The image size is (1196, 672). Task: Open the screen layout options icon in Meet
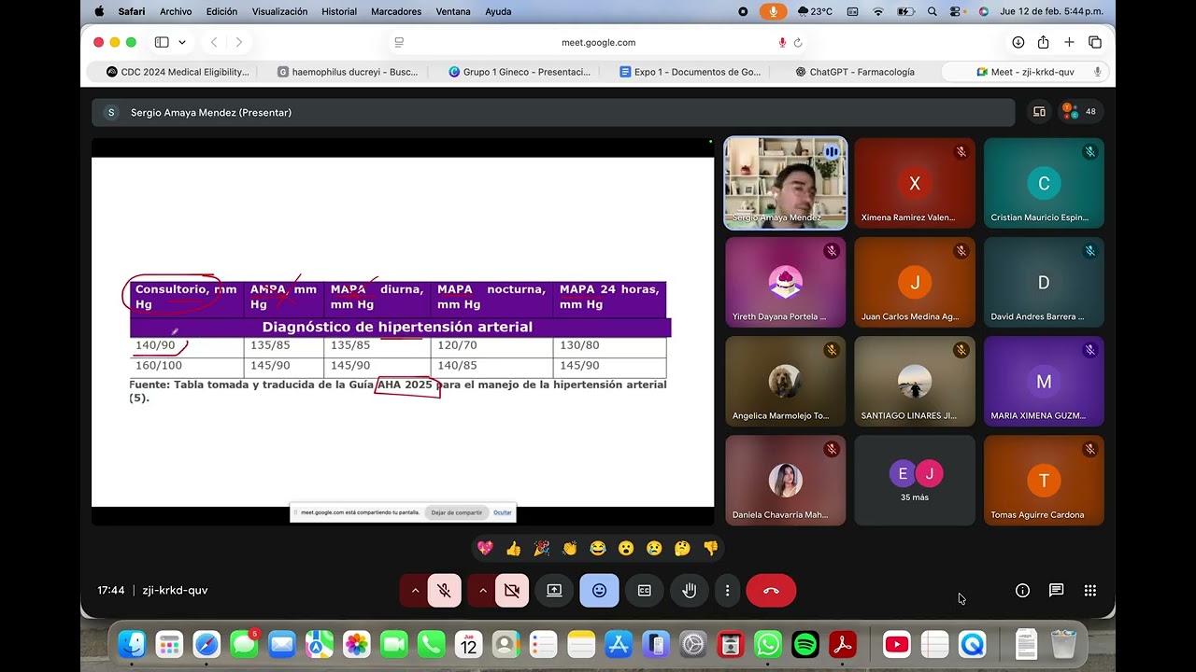[1039, 112]
